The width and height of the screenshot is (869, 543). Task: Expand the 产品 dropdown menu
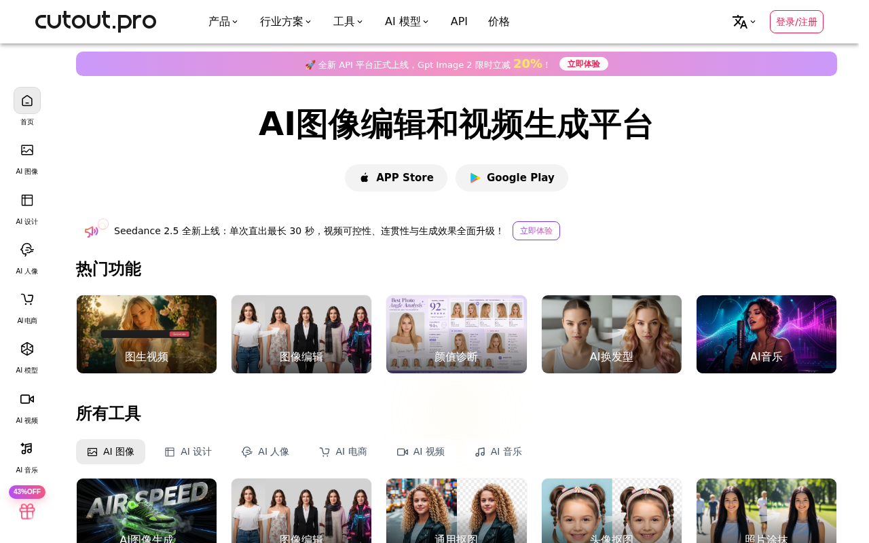[223, 22]
